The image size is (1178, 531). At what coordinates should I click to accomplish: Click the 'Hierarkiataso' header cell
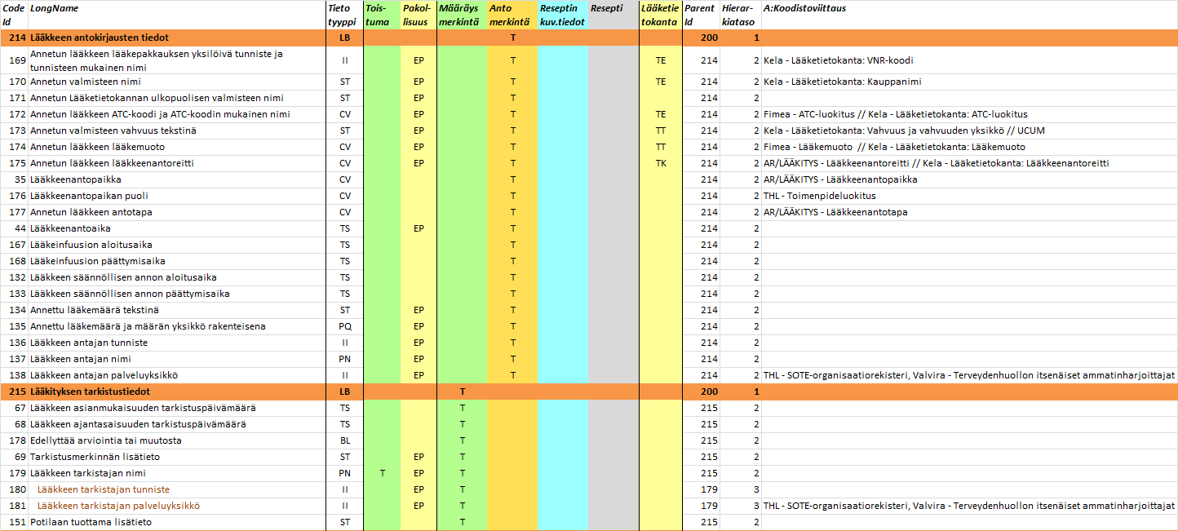pyautogui.click(x=741, y=15)
